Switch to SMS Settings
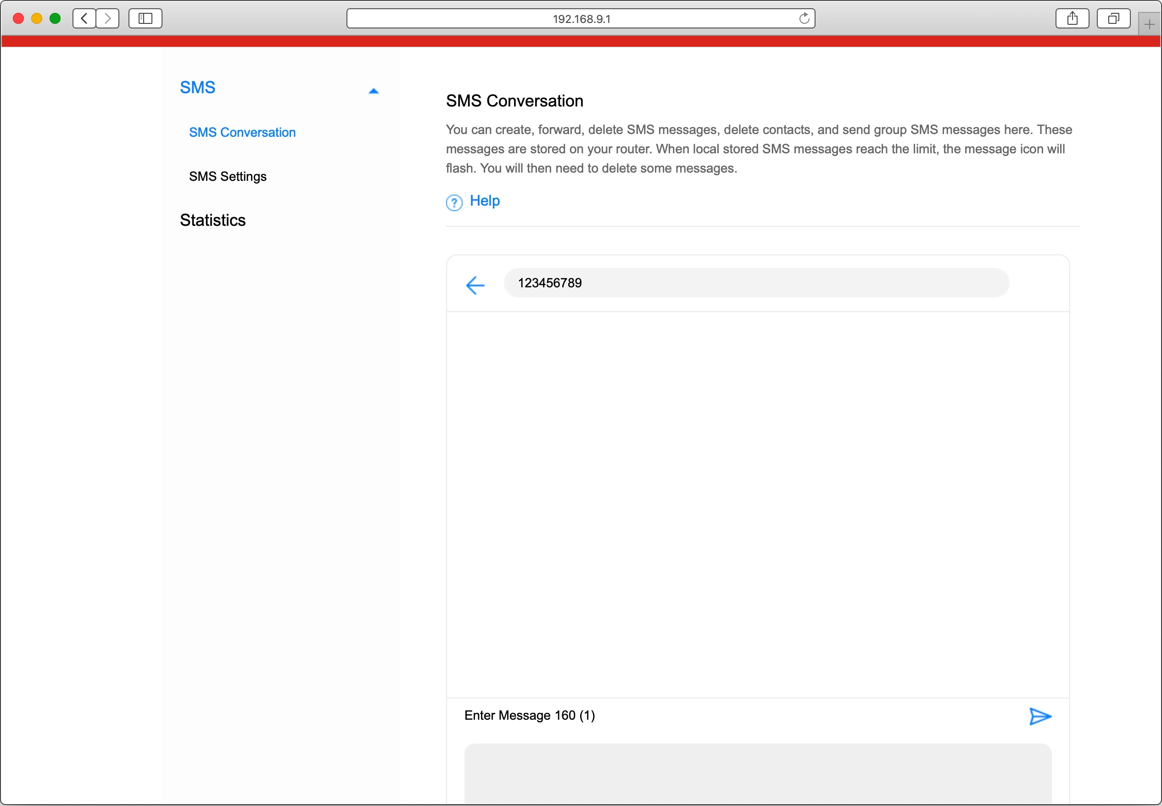Image resolution: width=1162 pixels, height=806 pixels. (228, 176)
